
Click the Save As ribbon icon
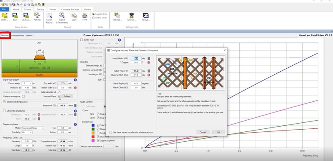coord(26,15)
